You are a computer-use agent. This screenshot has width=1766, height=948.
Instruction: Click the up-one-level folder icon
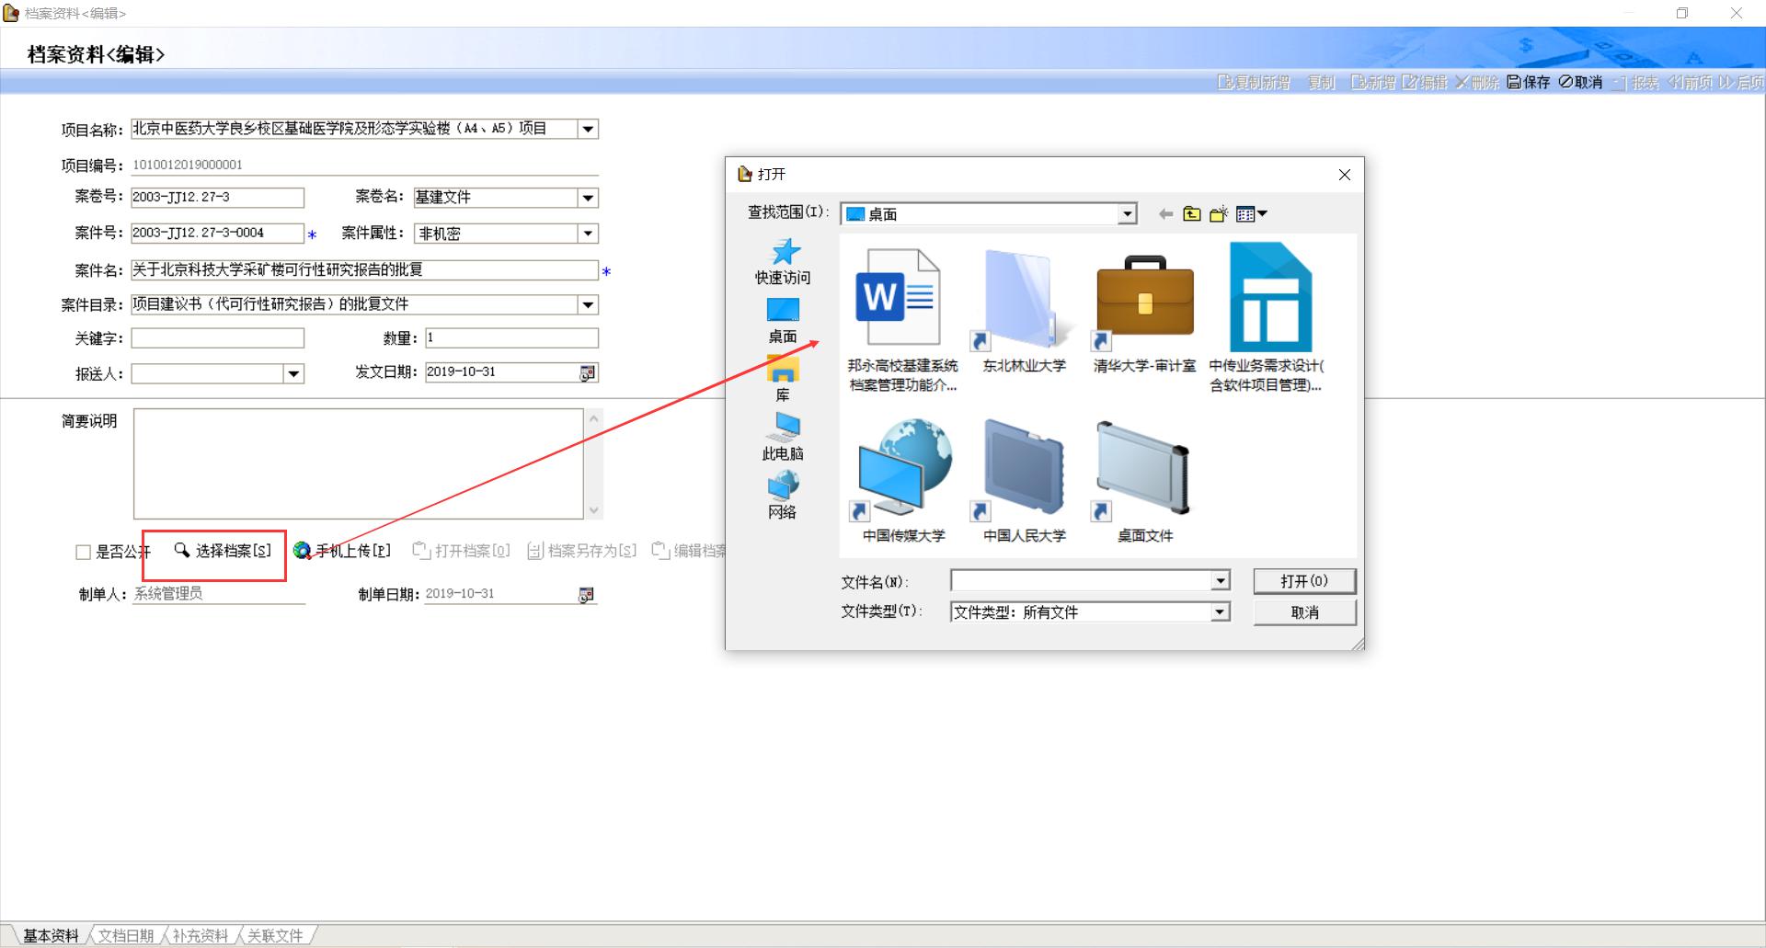pos(1192,214)
